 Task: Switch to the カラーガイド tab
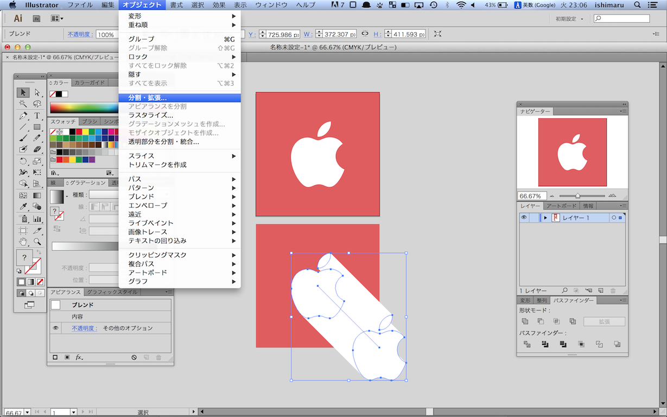(x=90, y=83)
